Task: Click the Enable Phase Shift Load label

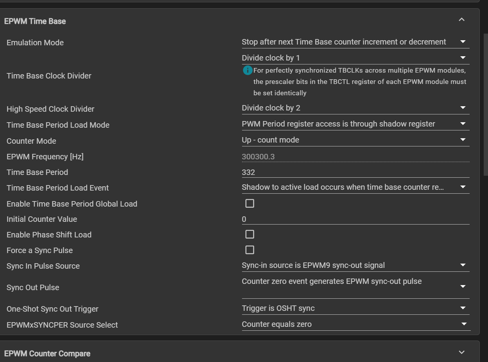Action: coord(49,235)
